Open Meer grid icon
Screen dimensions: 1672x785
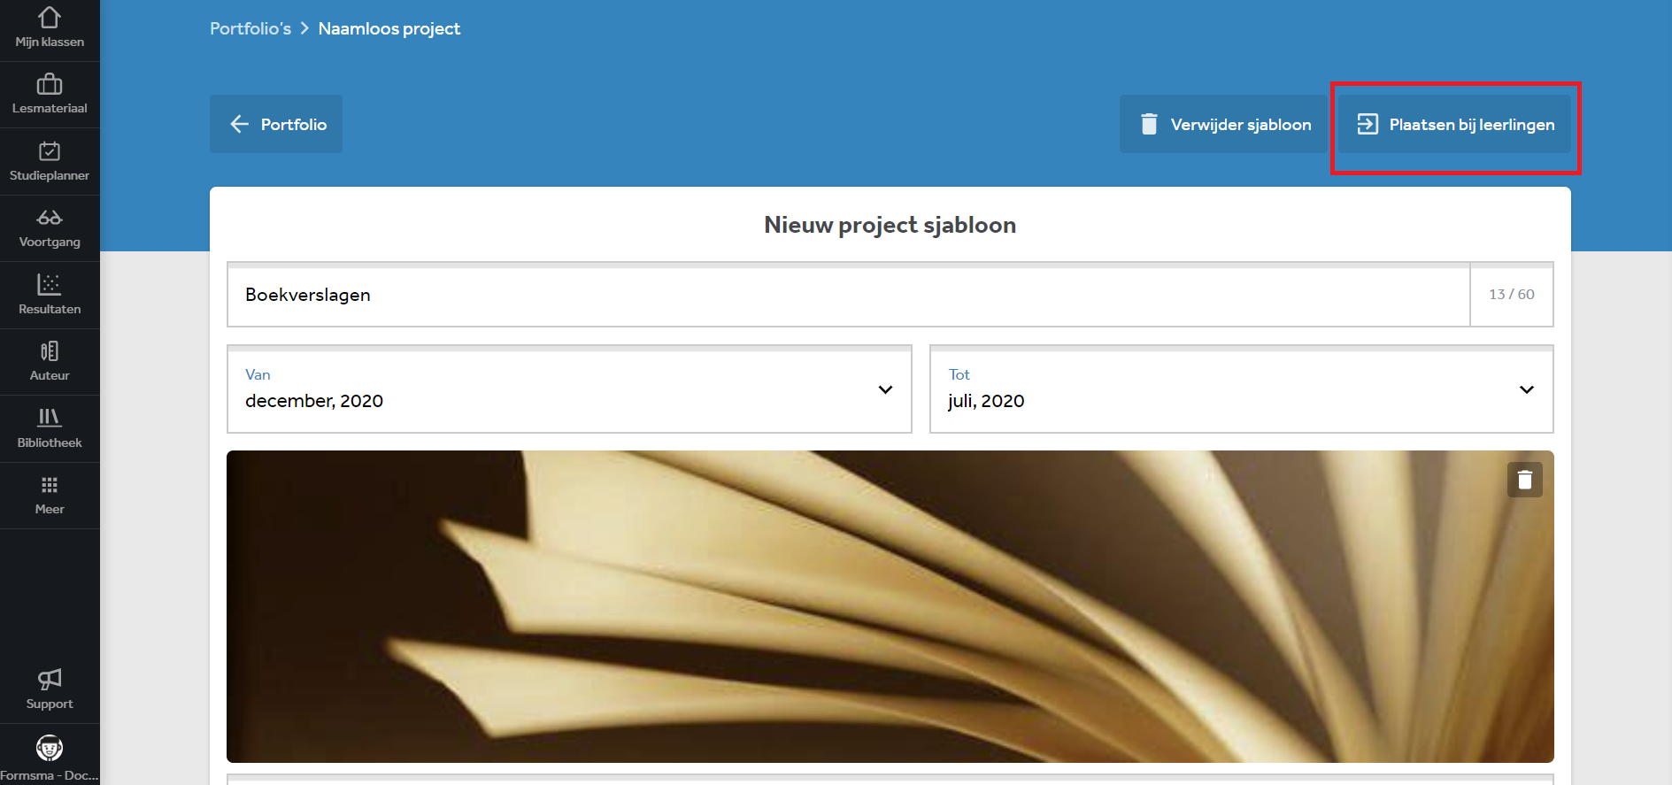[50, 485]
